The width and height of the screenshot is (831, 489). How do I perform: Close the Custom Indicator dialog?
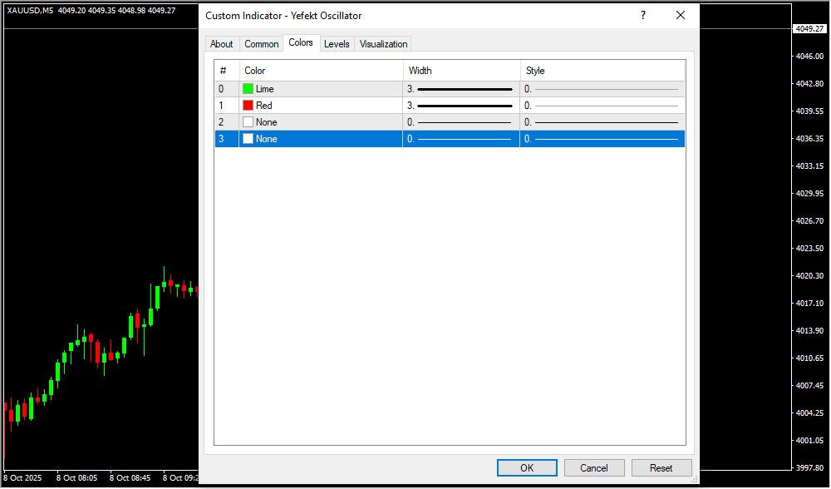[681, 15]
